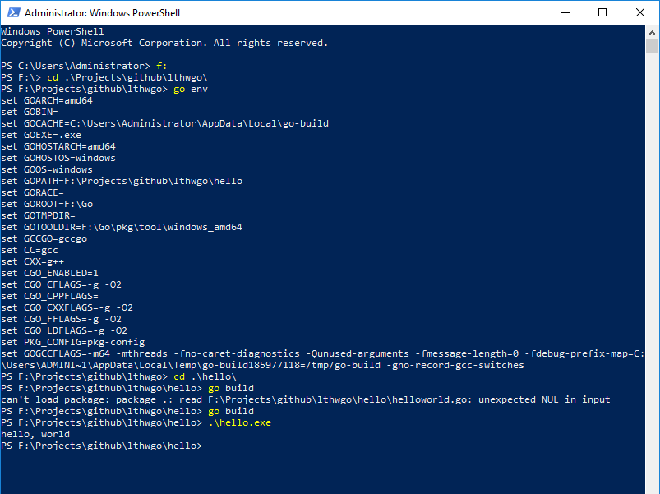Screen dimensions: 660x494
Task: Click the 'f:' drive change command
Action: (x=162, y=66)
